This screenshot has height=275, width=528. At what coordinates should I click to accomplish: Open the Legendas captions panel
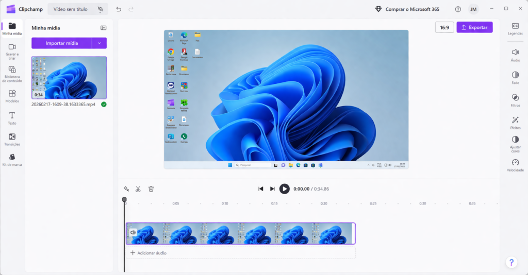coord(515,29)
